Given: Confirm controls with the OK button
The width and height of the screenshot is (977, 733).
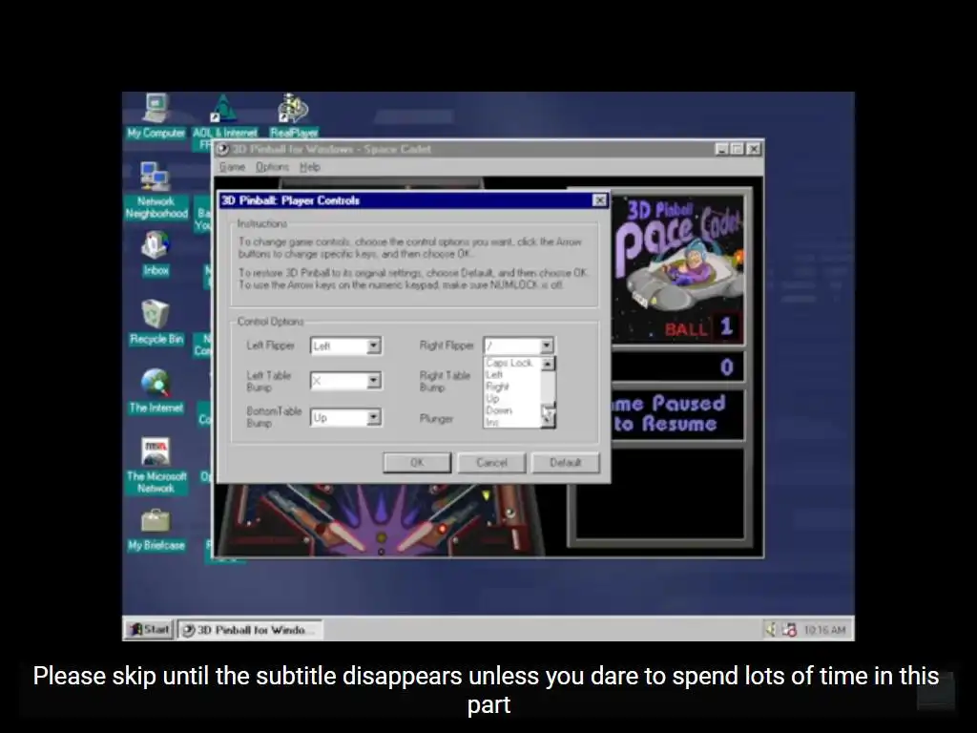Looking at the screenshot, I should coord(417,463).
